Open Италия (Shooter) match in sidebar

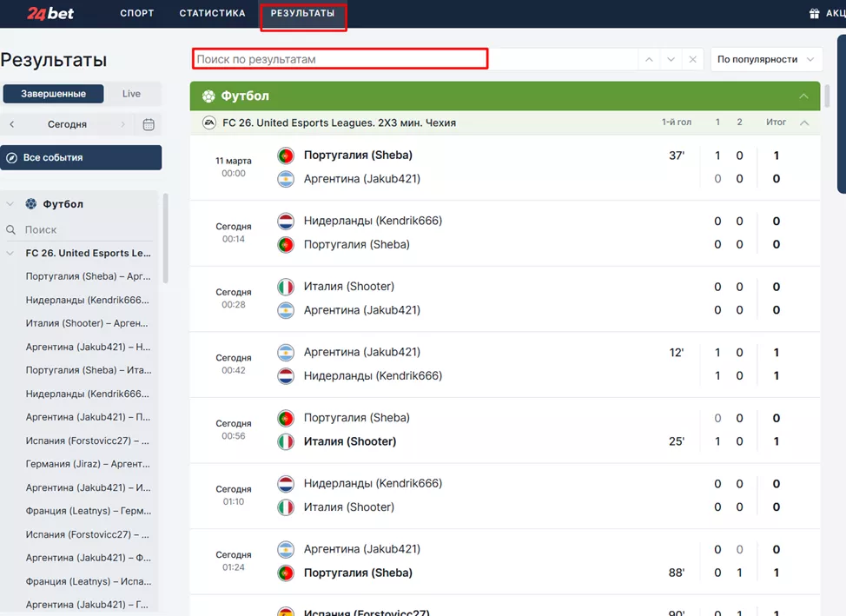[87, 323]
